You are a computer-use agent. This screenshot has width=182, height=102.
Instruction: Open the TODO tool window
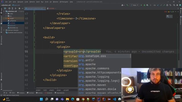[x=12, y=93]
